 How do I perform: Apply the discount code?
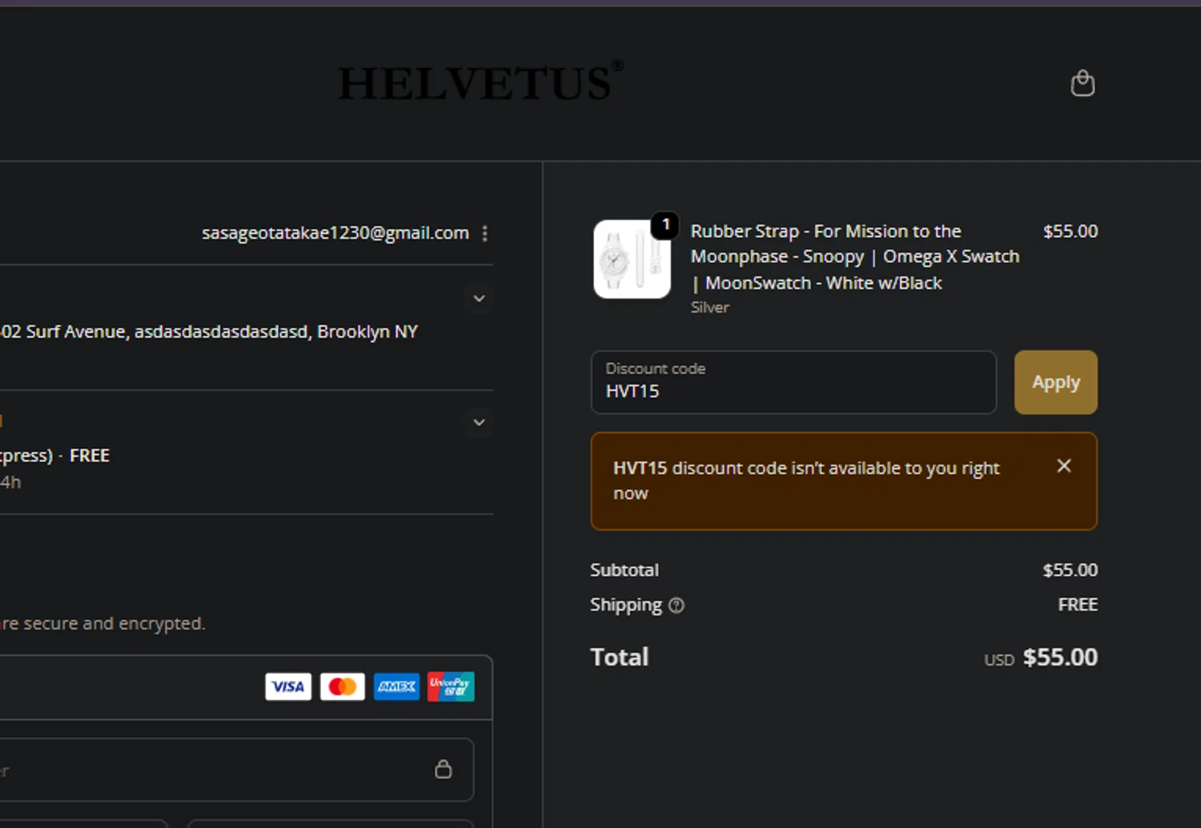1055,382
